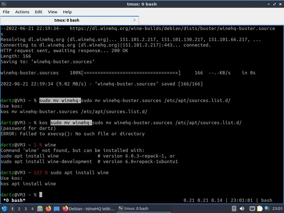Click 'HTTP request sent, awaiting response' line
Viewport: 284px width, 213px height.
[x=64, y=50]
